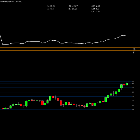Click the 38 price axis label
The width and height of the screenshot is (140, 140).
[133, 92]
